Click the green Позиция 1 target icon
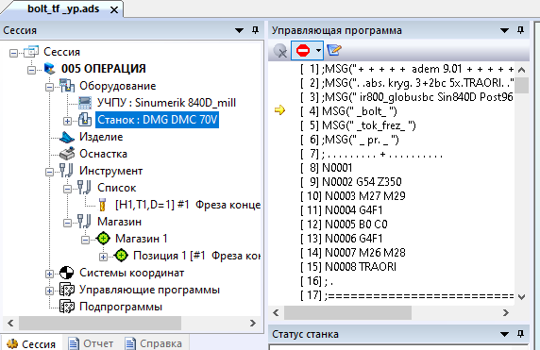This screenshot has width=540, height=350. pos(121,256)
